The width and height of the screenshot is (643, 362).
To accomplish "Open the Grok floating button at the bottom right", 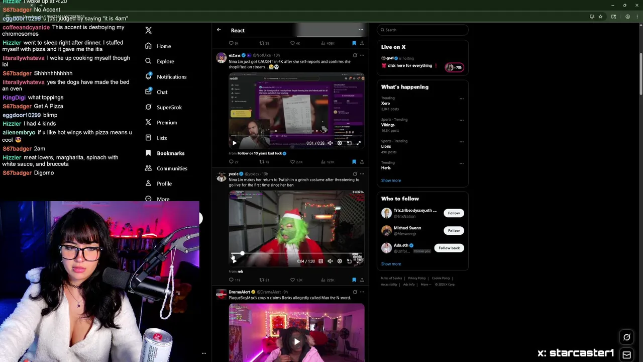I will [x=626, y=337].
